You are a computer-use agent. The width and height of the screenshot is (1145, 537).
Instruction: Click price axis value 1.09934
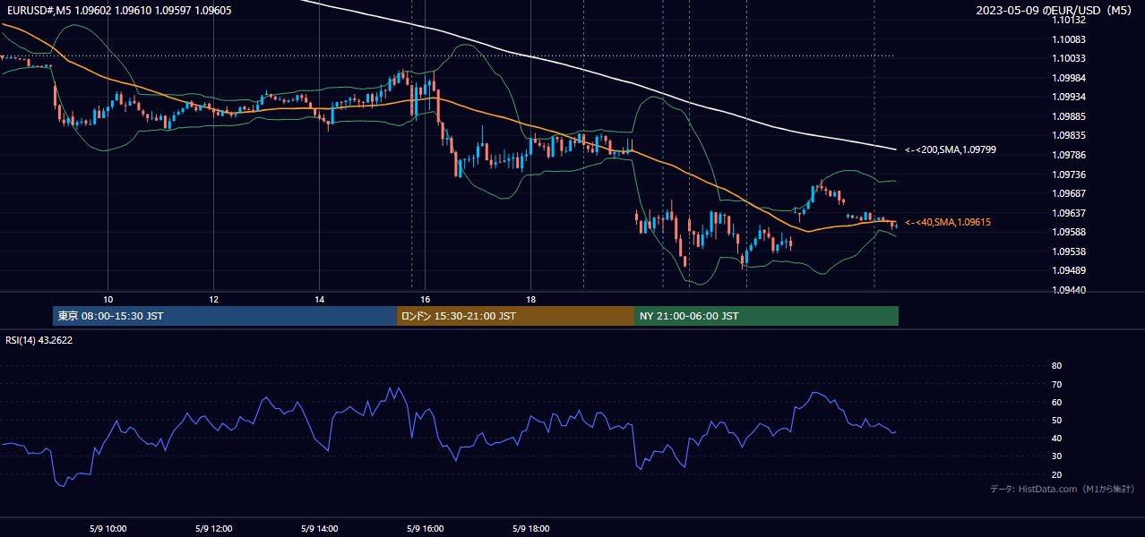pyautogui.click(x=1069, y=97)
